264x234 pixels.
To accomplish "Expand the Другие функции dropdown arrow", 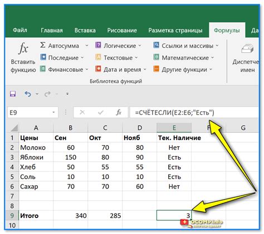I will coord(211,69).
